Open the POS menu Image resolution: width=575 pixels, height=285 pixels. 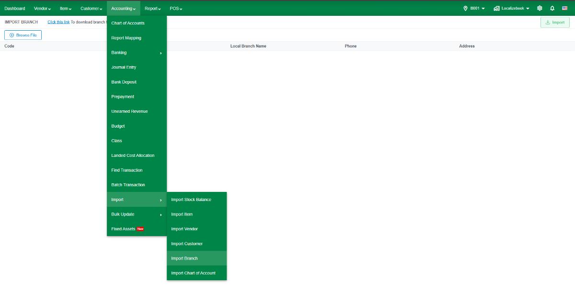[176, 8]
